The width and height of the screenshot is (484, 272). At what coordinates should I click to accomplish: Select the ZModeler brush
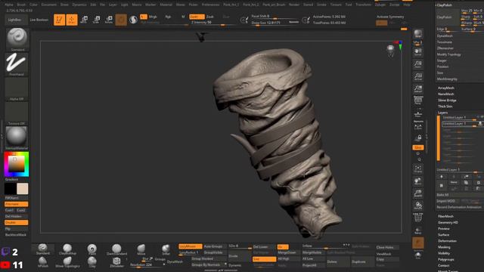point(116,262)
